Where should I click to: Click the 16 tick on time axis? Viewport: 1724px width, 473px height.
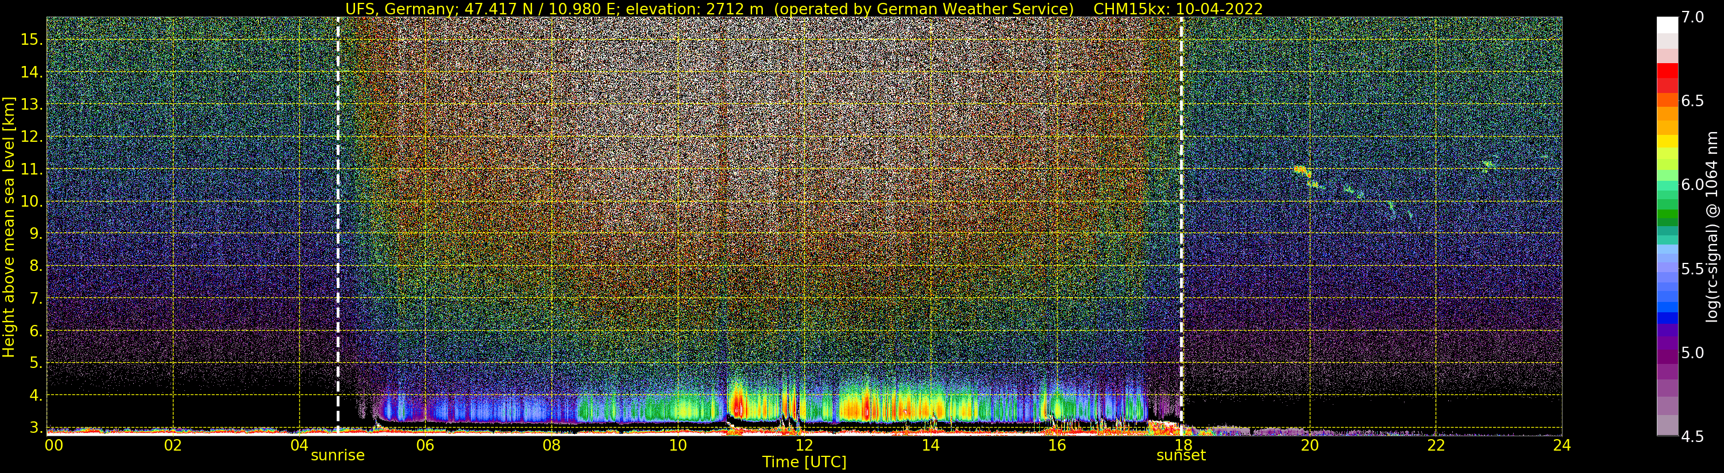[1057, 445]
